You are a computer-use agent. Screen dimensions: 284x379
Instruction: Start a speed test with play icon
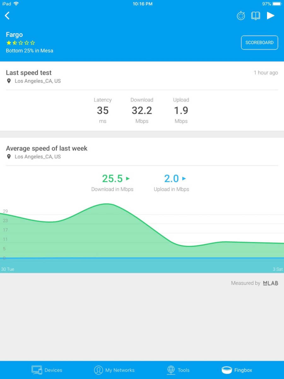click(271, 15)
